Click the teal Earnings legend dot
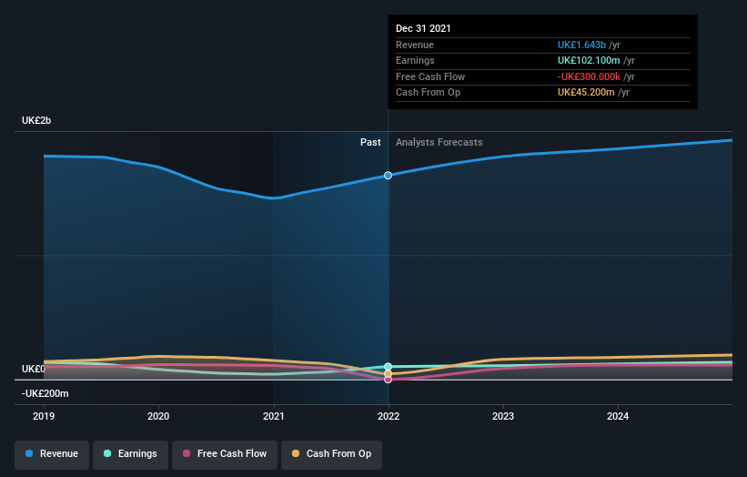The image size is (747, 477). [x=107, y=453]
